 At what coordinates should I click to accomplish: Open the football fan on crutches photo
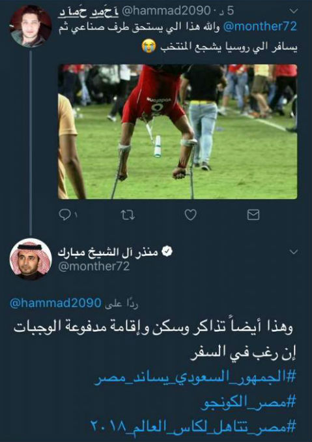click(178, 132)
